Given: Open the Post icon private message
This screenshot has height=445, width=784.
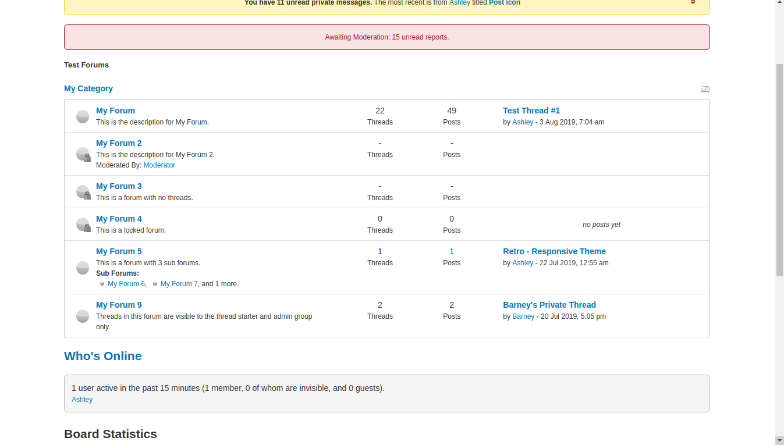Looking at the screenshot, I should [504, 3].
